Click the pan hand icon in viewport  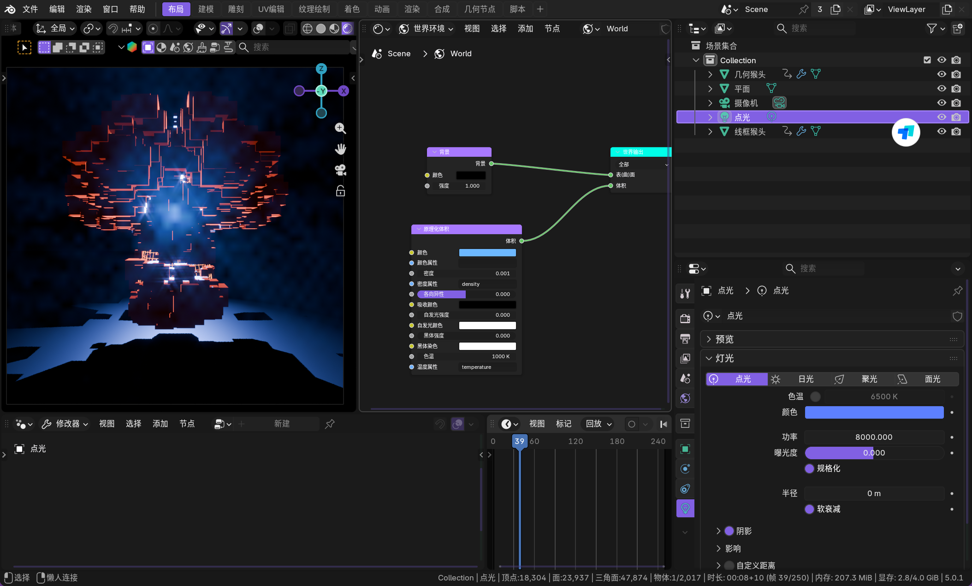(x=340, y=149)
